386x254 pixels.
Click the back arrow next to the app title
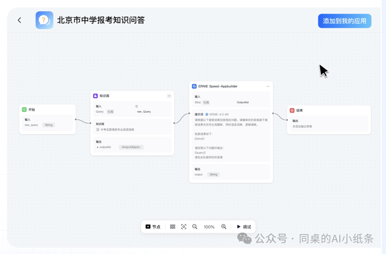19,20
